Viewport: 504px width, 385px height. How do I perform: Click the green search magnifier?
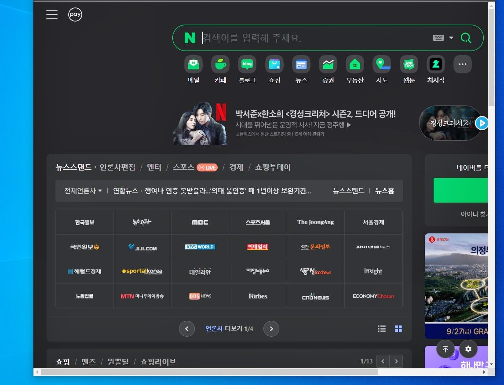pyautogui.click(x=466, y=38)
